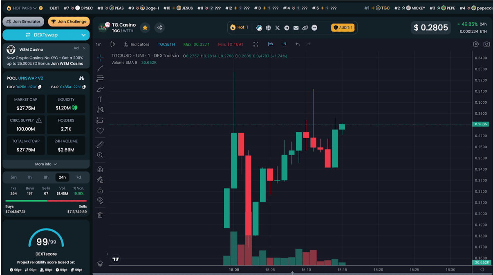This screenshot has width=493, height=275.
Task: Select the 24h stats tab
Action: pos(62,177)
